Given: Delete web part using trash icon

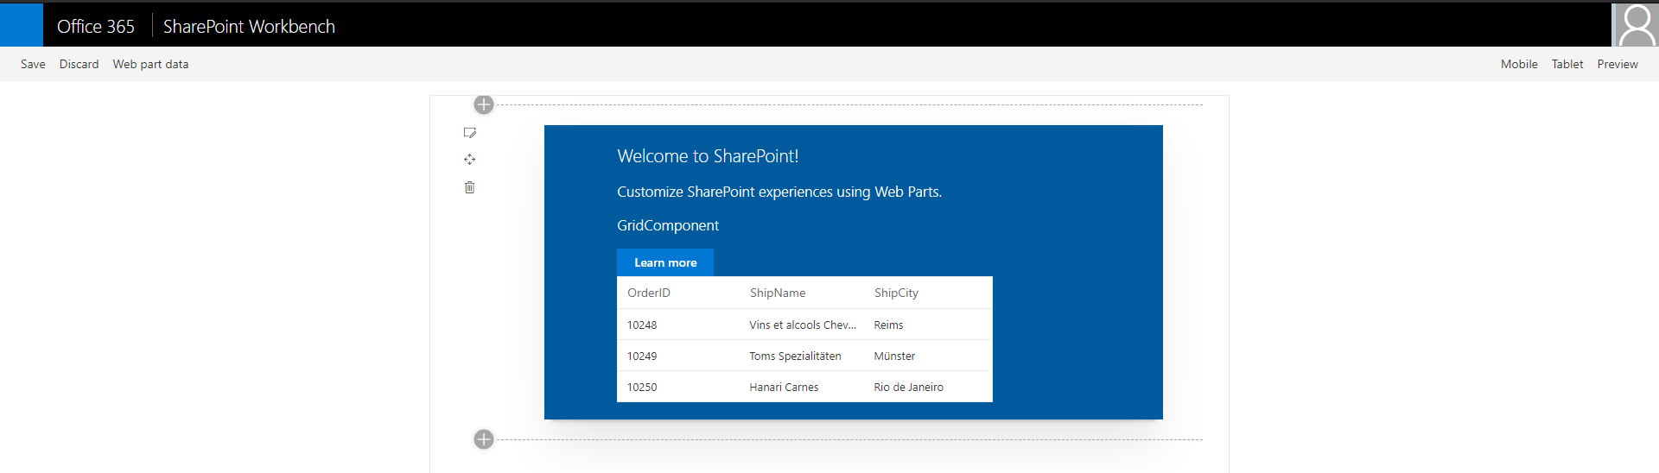Looking at the screenshot, I should tap(470, 187).
